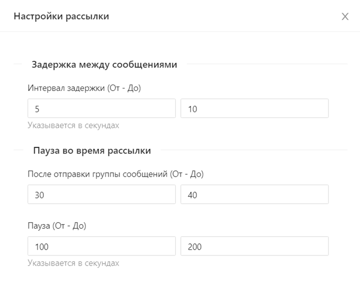Close the Настройки рассылки dialog
360x282 pixels.
pos(345,16)
